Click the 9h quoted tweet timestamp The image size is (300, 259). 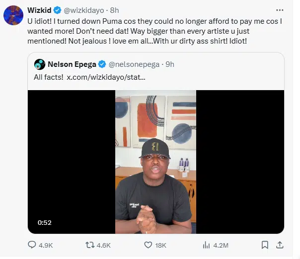[x=169, y=64]
